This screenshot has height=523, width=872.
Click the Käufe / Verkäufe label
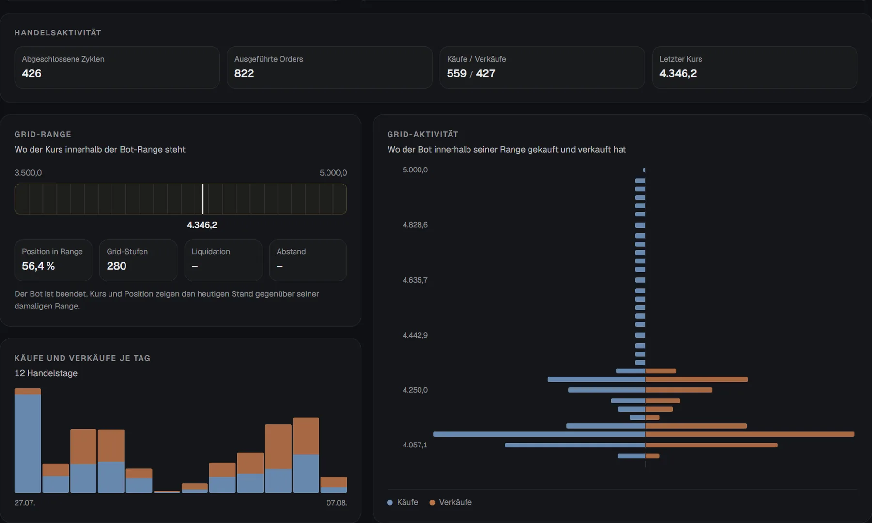tap(476, 59)
